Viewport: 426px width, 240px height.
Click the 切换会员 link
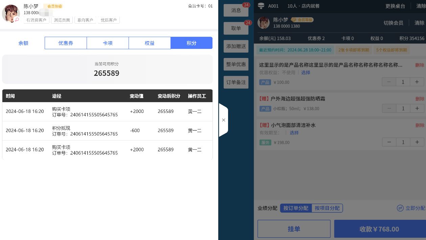point(393,23)
